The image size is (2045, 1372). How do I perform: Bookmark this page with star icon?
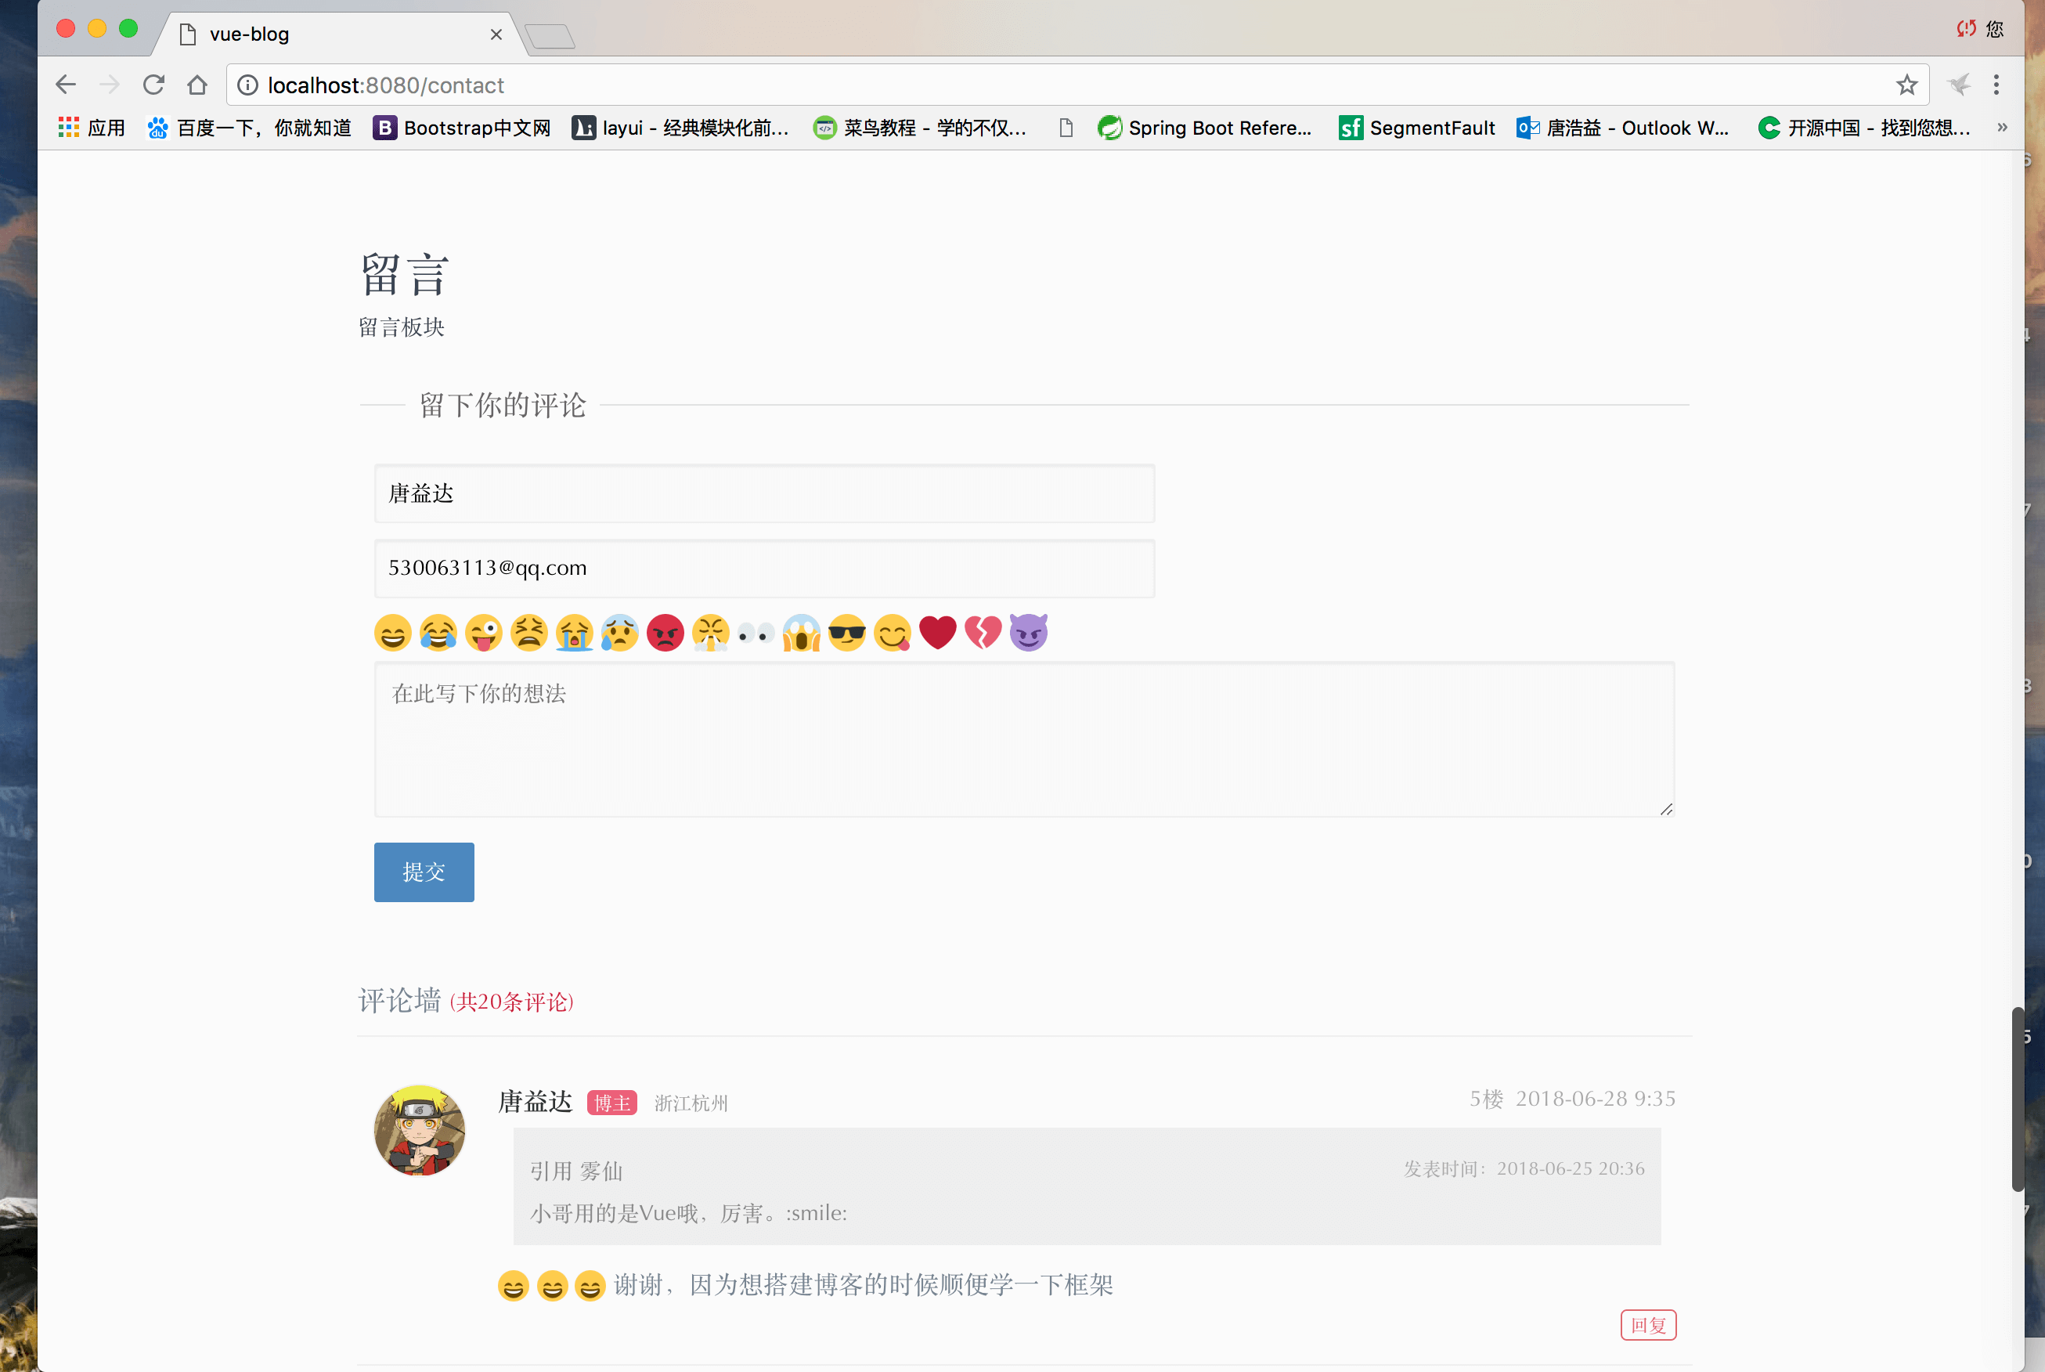click(x=1906, y=85)
